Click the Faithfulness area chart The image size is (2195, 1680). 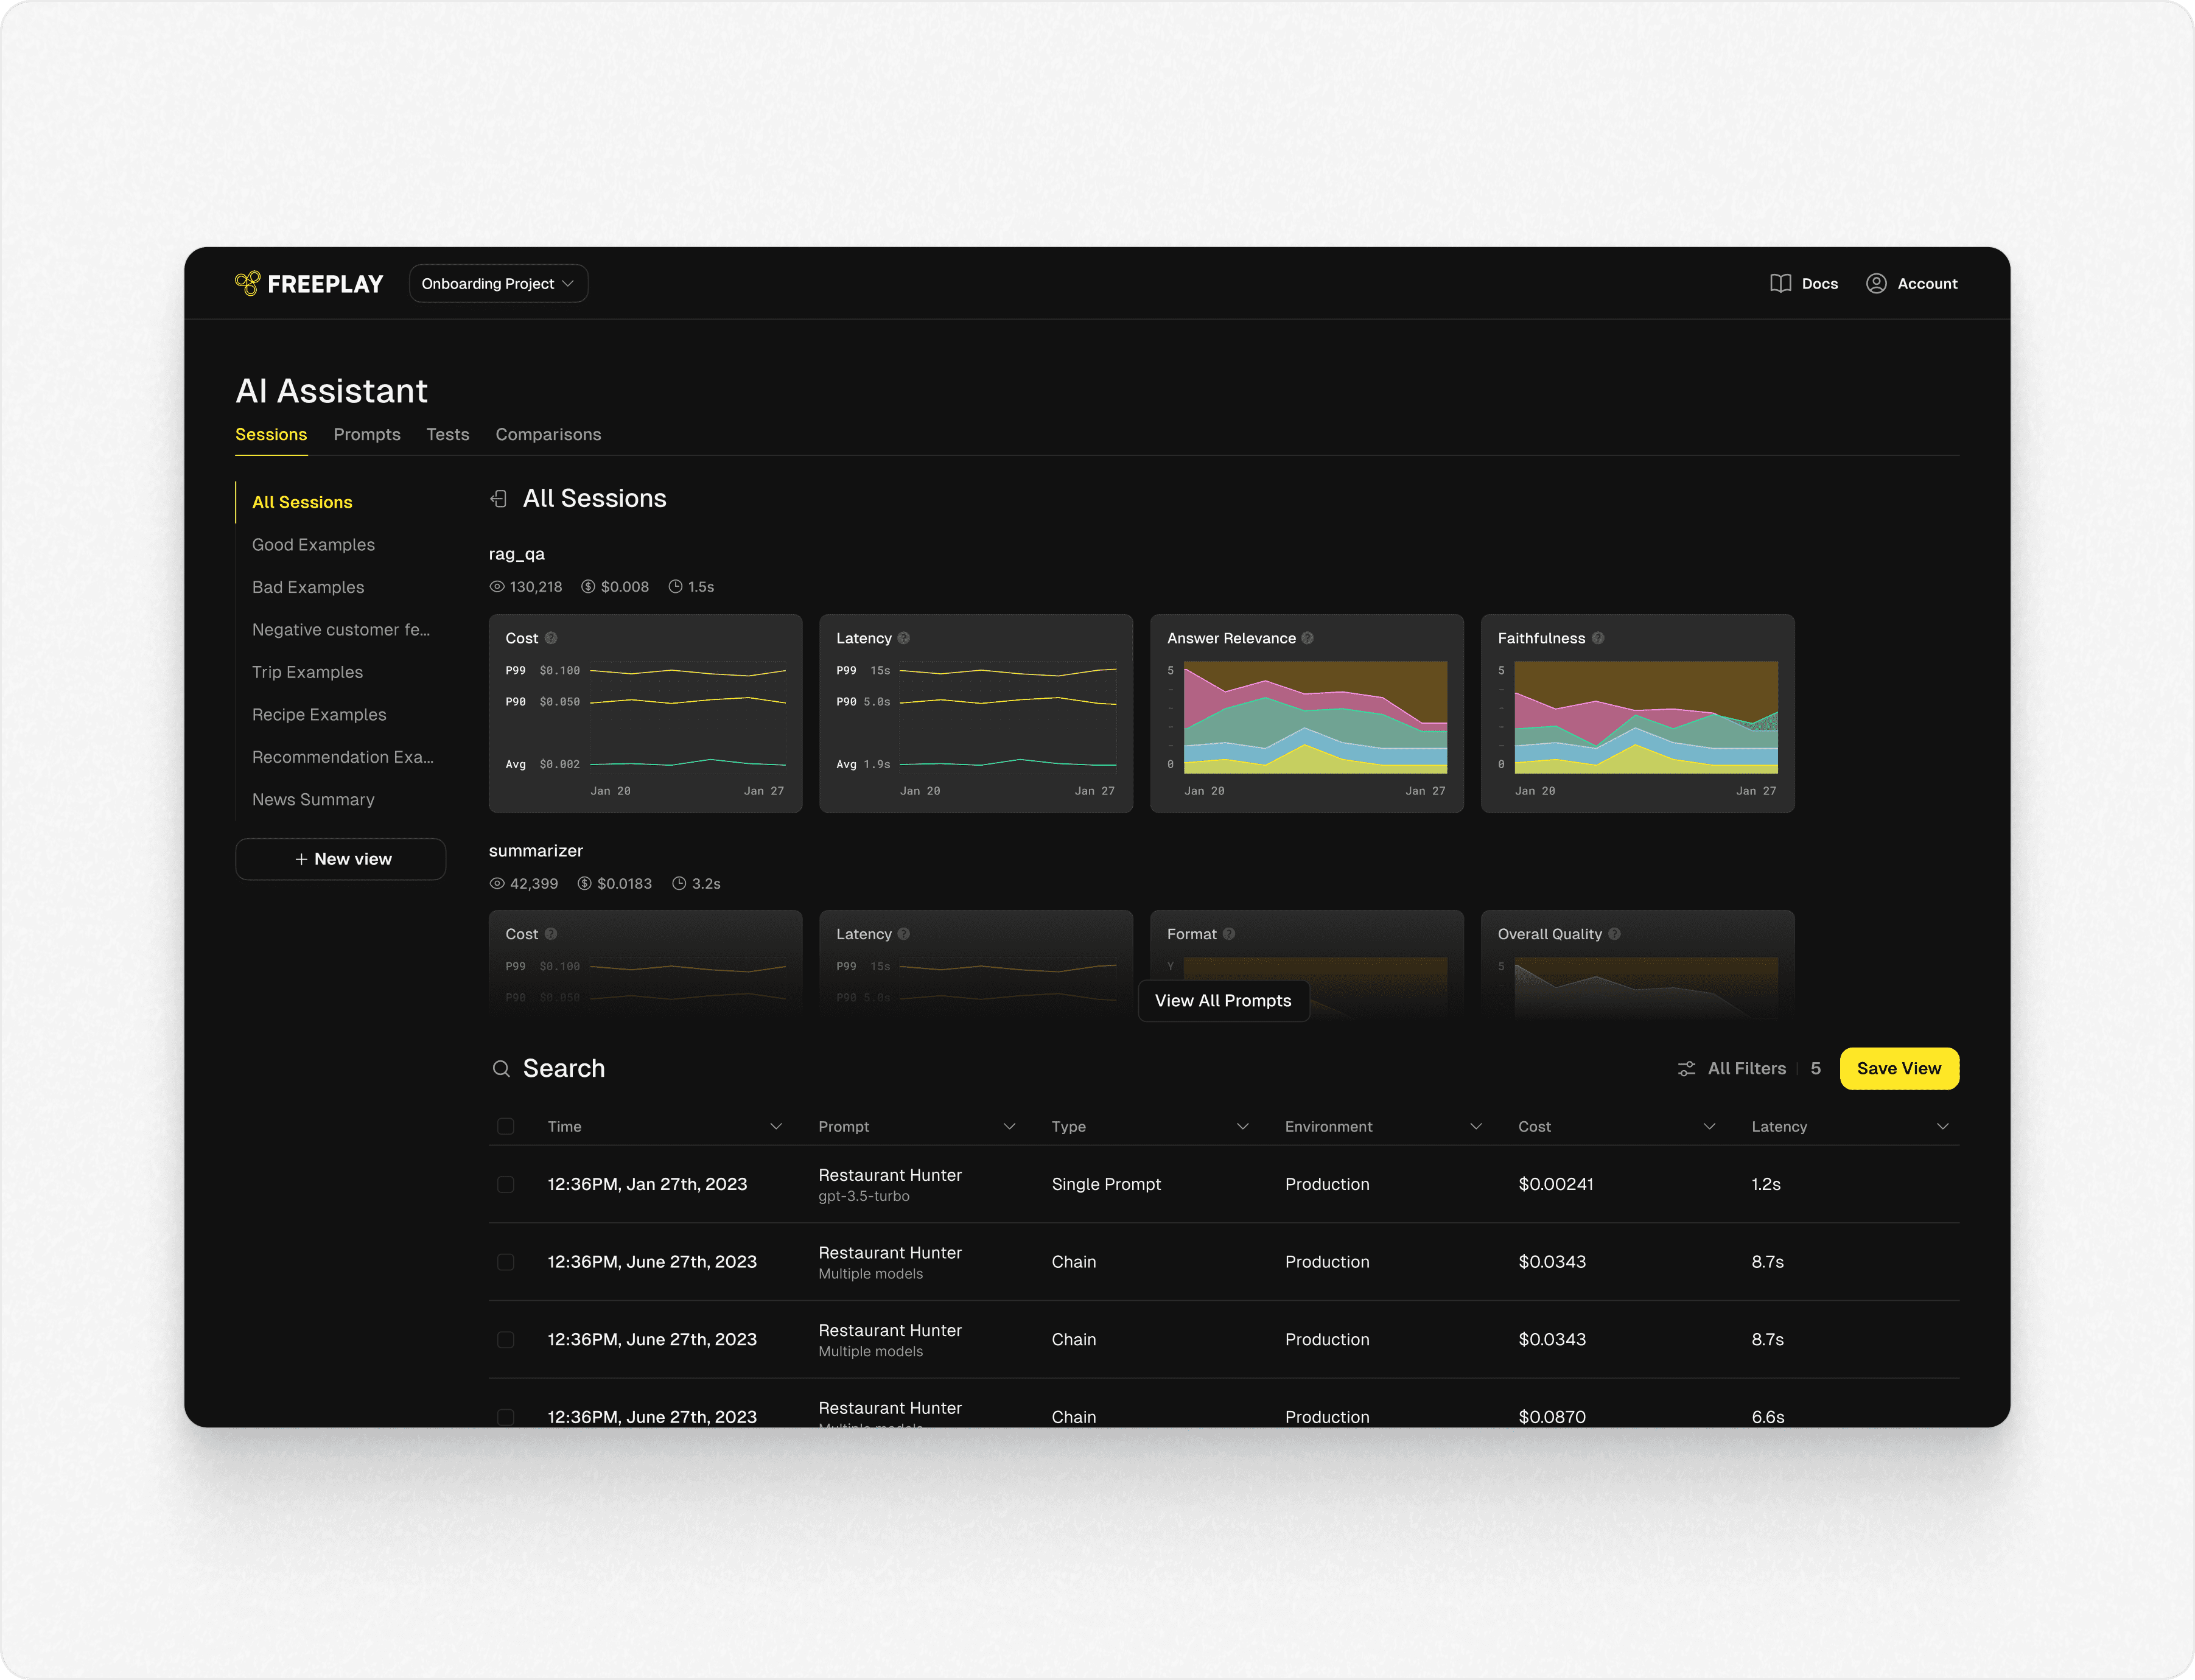click(x=1646, y=717)
